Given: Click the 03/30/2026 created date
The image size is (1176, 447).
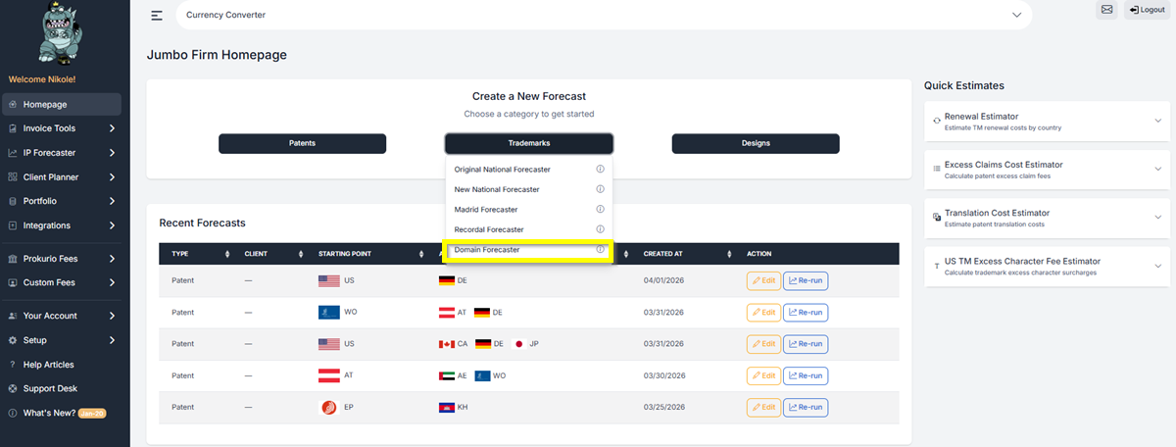Looking at the screenshot, I should pos(663,375).
